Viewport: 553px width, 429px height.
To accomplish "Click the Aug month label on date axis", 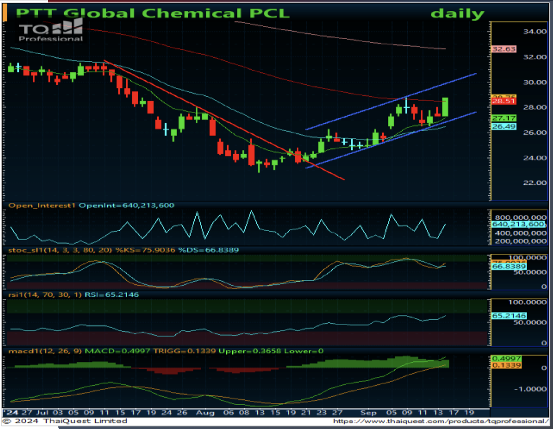I will pos(205,413).
